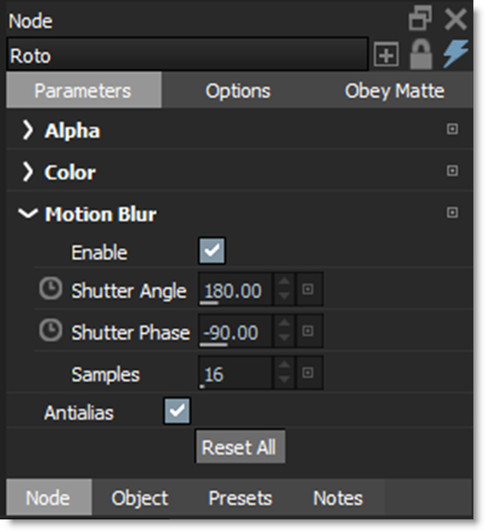
Task: Click the Roto node name field
Action: coord(187,56)
